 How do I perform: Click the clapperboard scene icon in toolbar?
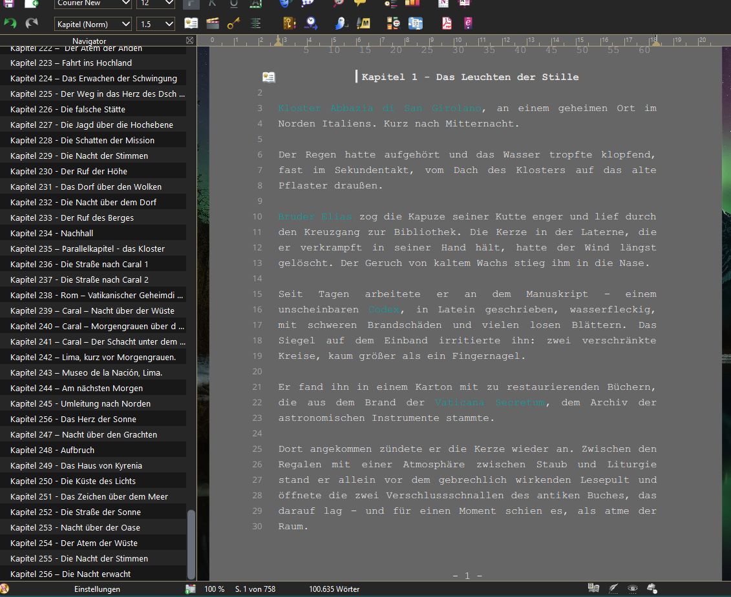(212, 24)
